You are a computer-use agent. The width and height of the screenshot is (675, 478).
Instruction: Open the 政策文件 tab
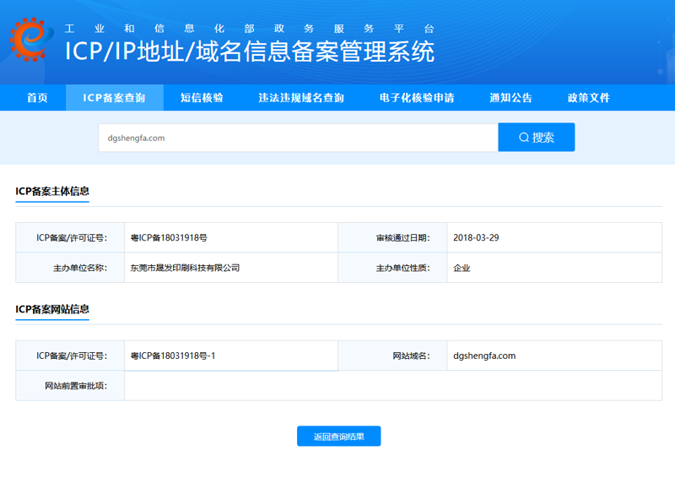(588, 98)
